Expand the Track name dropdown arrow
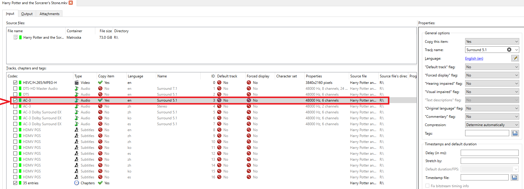 516,50
